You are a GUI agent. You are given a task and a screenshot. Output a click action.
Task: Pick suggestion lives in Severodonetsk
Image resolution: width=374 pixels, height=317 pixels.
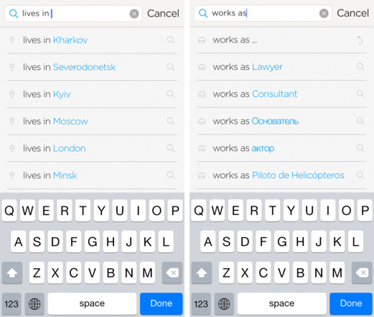click(x=92, y=67)
